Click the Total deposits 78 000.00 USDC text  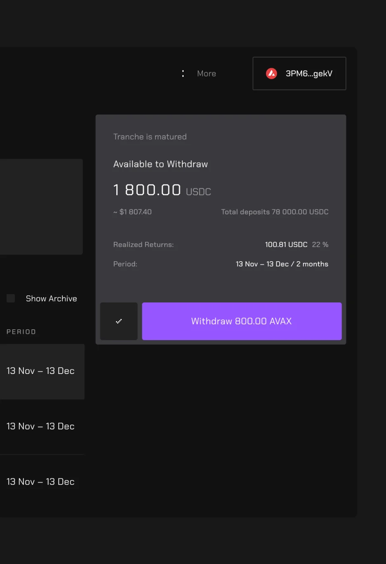point(275,212)
